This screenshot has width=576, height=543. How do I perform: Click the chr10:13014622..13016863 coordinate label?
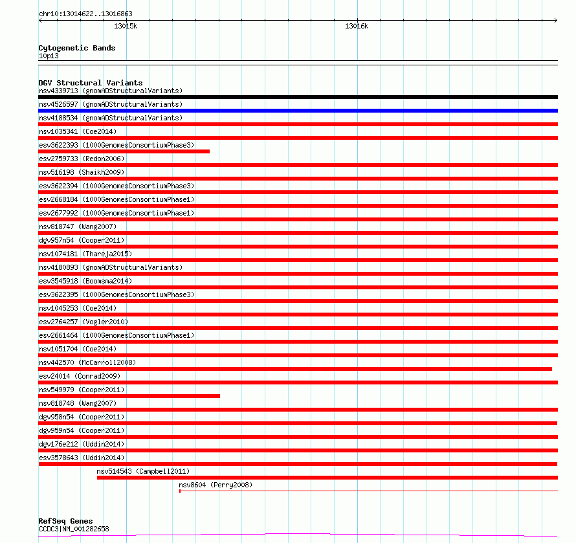pos(85,14)
